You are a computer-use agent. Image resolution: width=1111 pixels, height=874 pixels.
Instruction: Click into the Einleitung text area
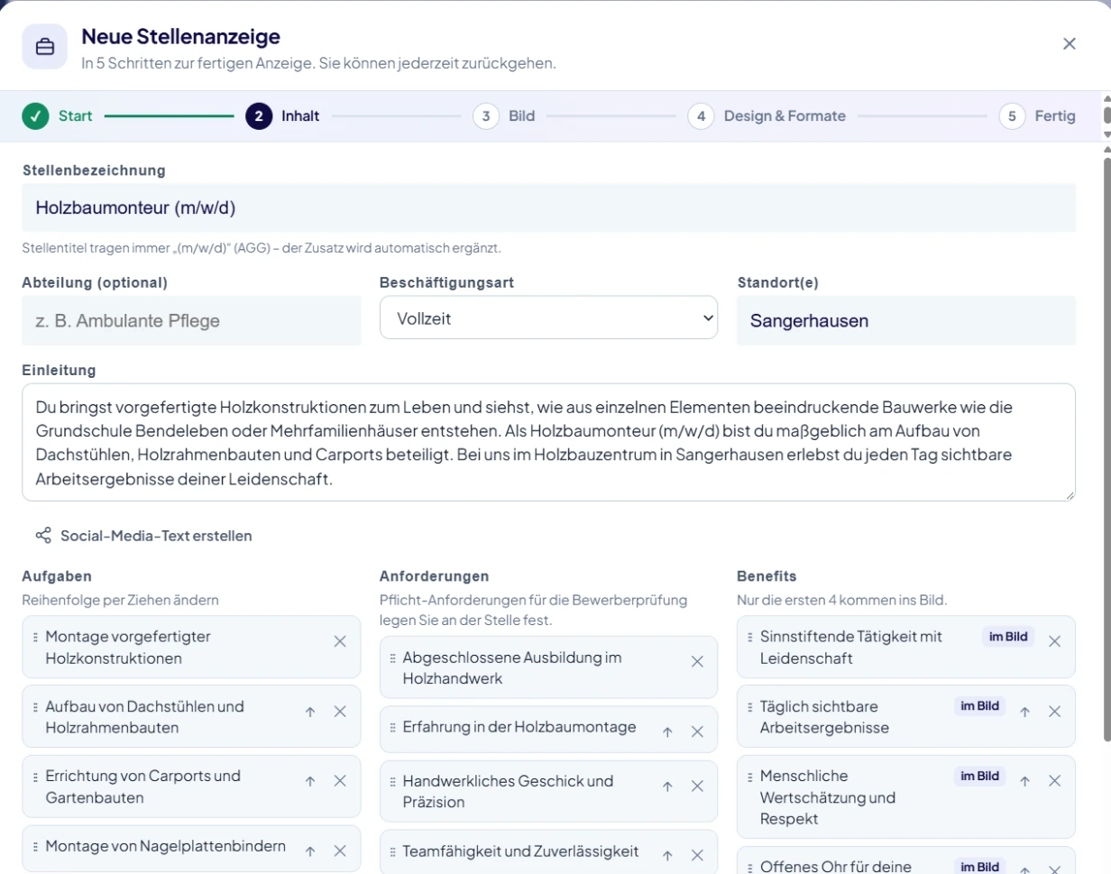pos(548,442)
